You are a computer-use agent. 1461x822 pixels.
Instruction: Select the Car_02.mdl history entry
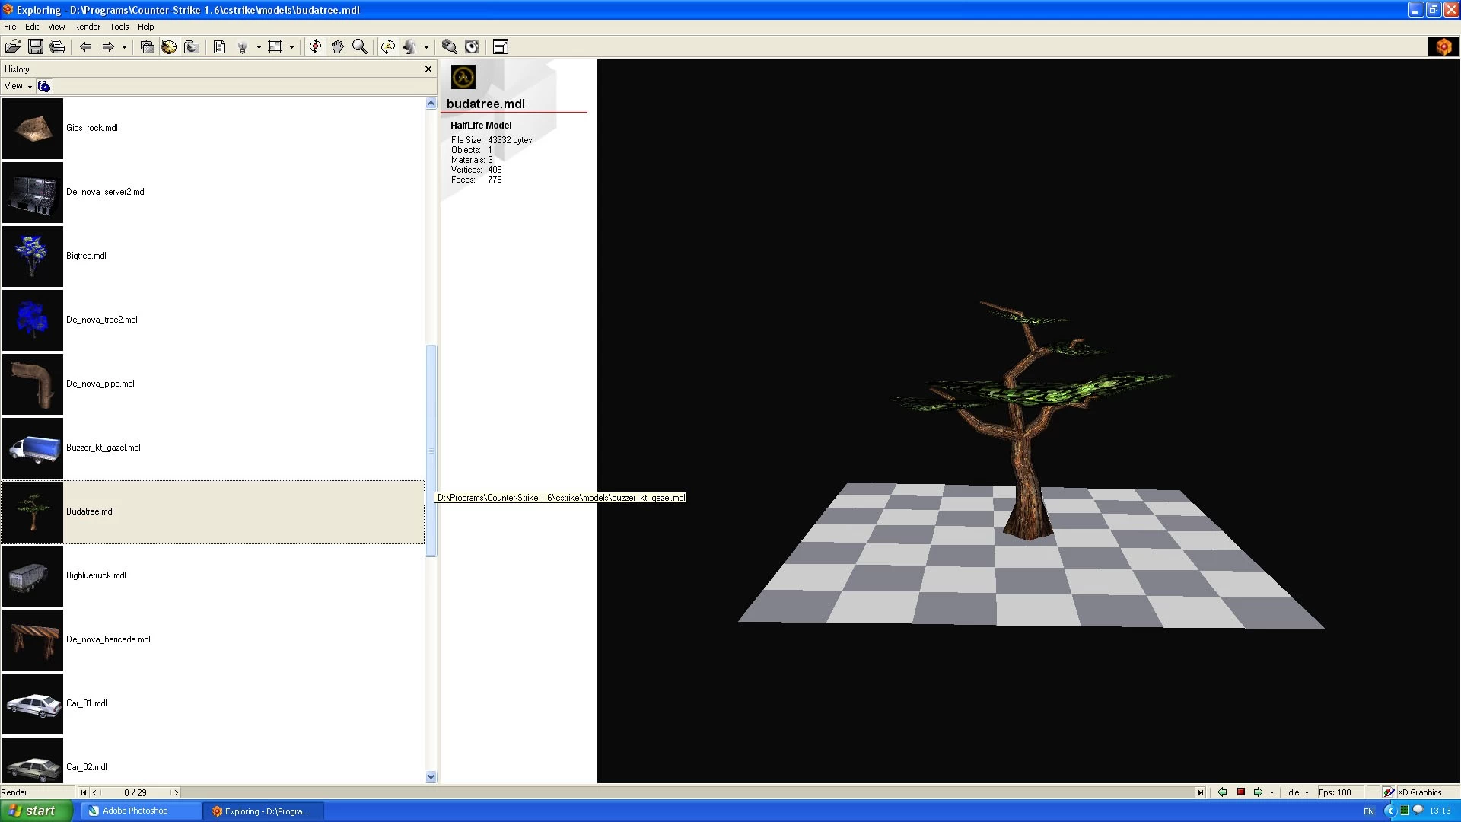click(212, 761)
